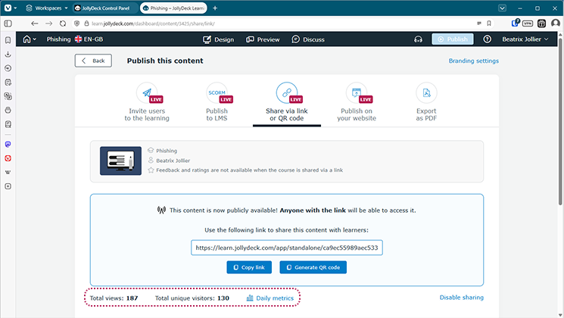The height and width of the screenshot is (318, 564).
Task: Open the Daily metrics link
Action: coord(270,298)
